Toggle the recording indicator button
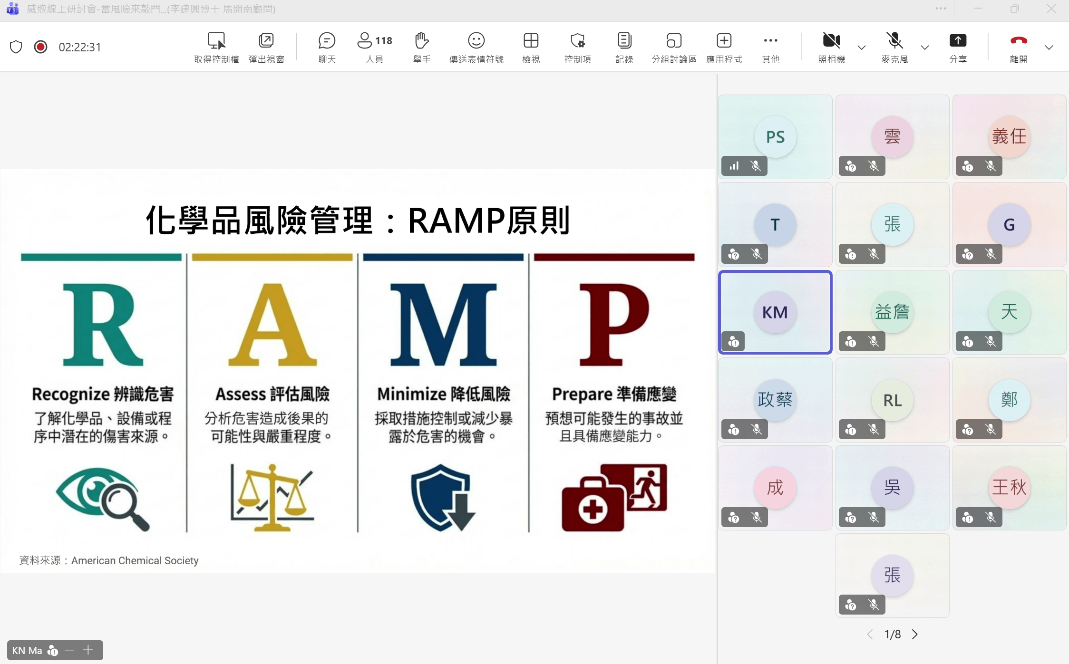1069x664 pixels. point(41,47)
